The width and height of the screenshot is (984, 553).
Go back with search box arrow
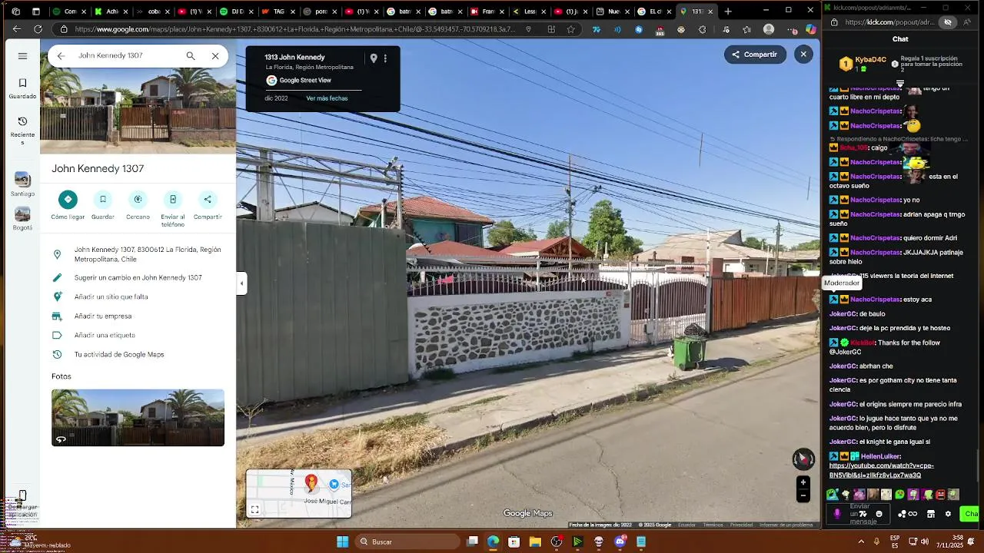(61, 56)
